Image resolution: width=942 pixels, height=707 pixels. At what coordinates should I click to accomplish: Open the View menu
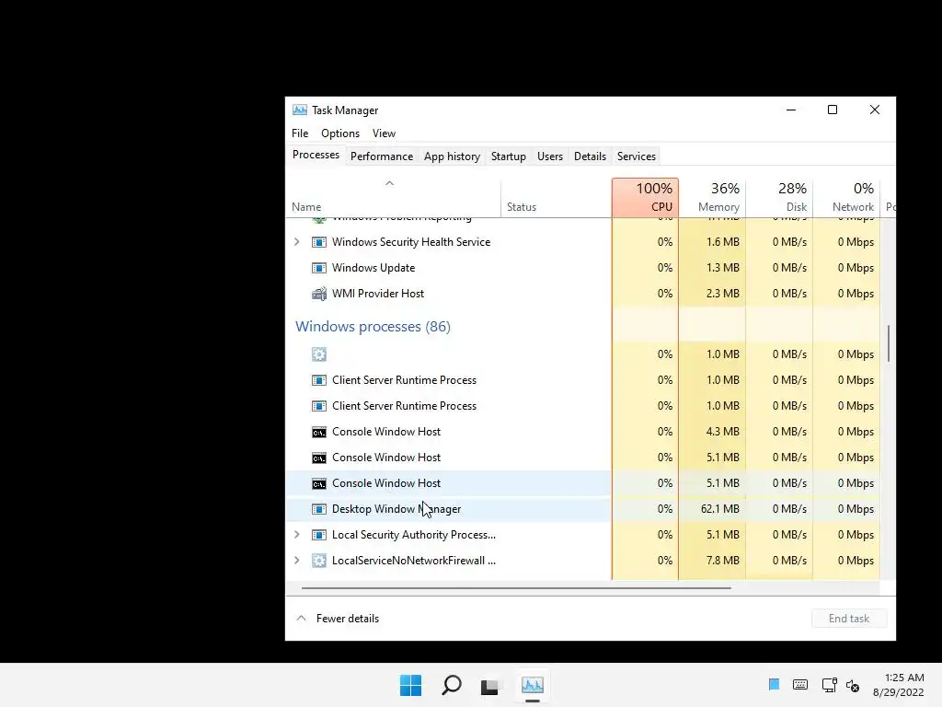pos(384,133)
